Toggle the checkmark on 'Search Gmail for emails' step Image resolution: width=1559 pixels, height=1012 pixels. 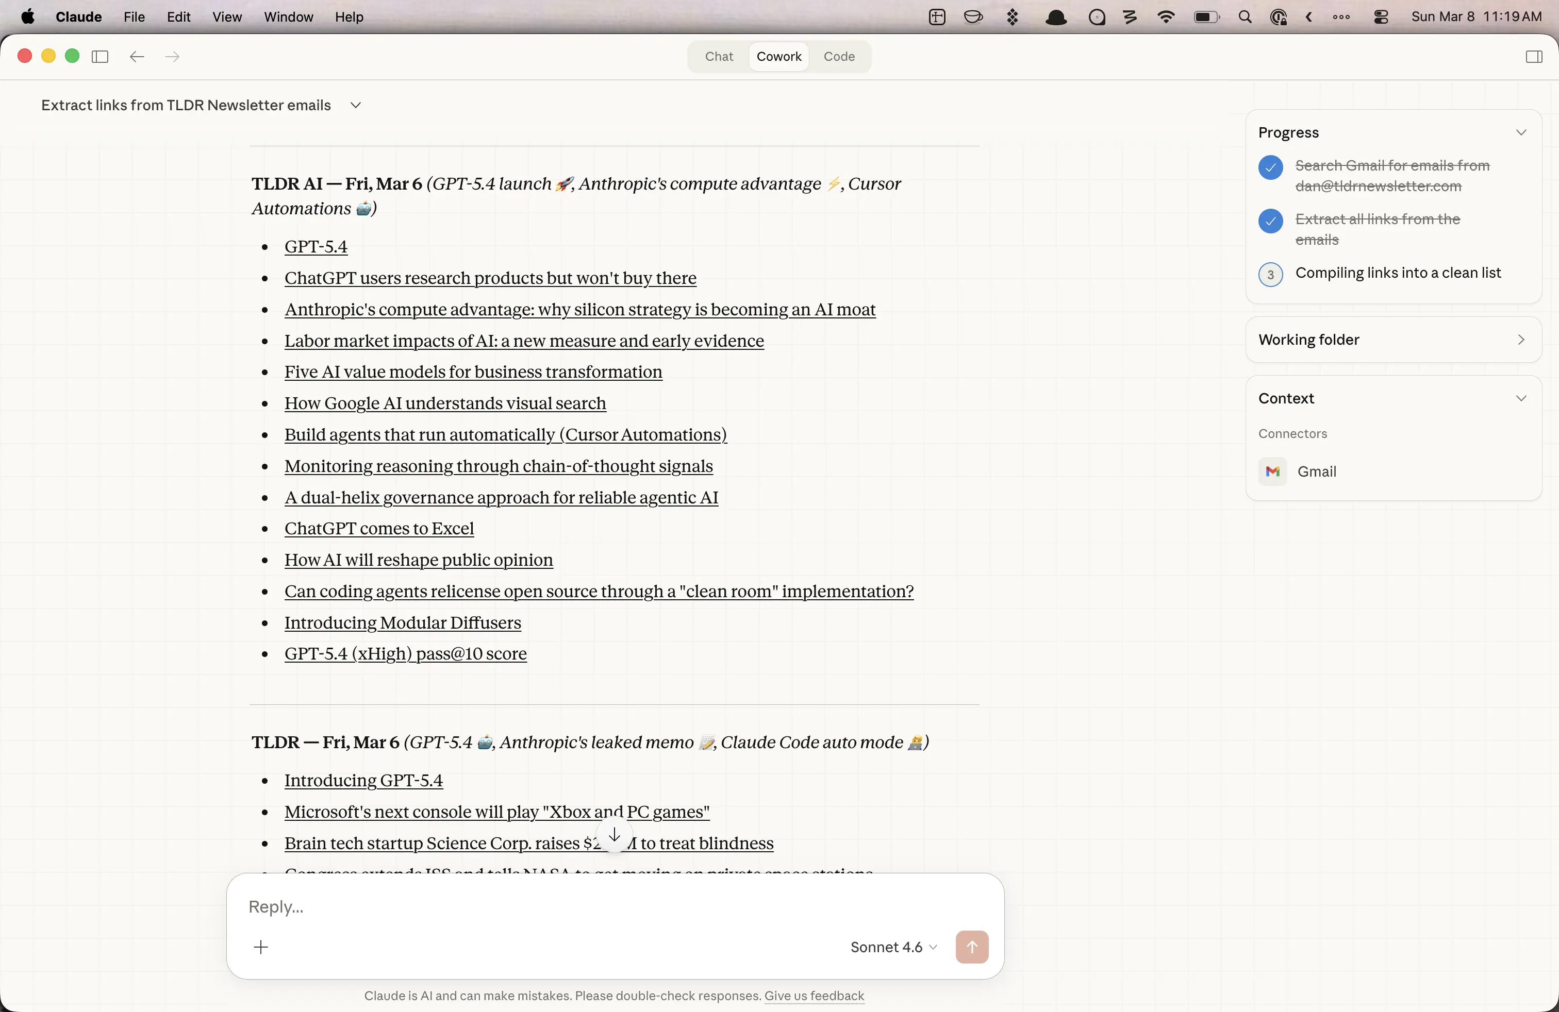[x=1270, y=167]
